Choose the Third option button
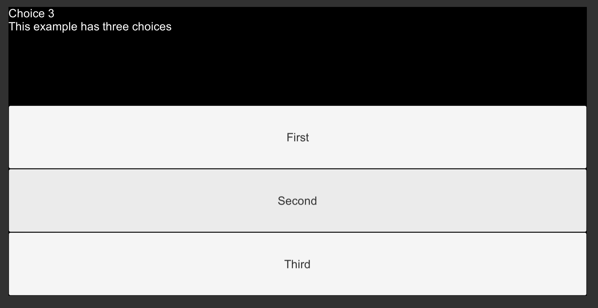The image size is (598, 308). (297, 264)
